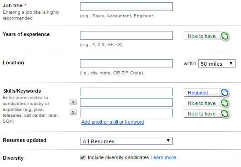241x167 pixels.
Task: Click green cycle icon on second skill row
Action: (225, 103)
